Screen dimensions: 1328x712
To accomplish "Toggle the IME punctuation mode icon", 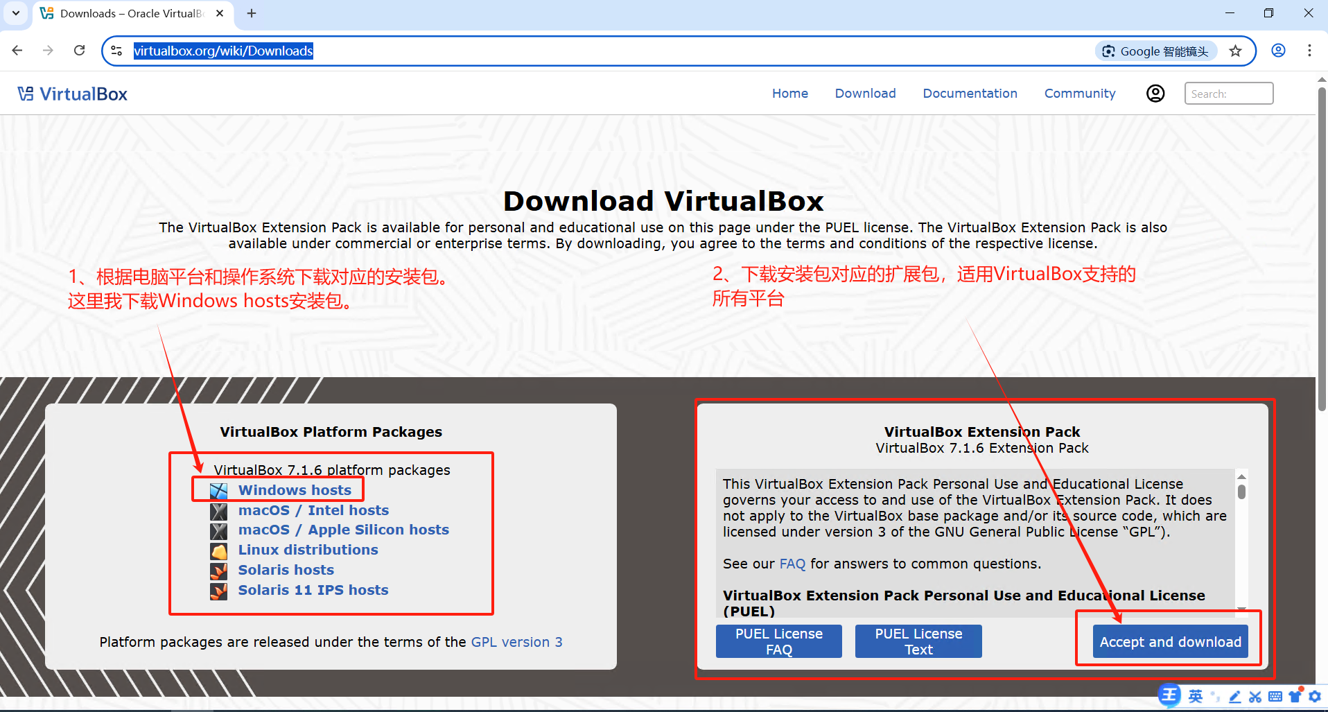I will pos(1215,696).
